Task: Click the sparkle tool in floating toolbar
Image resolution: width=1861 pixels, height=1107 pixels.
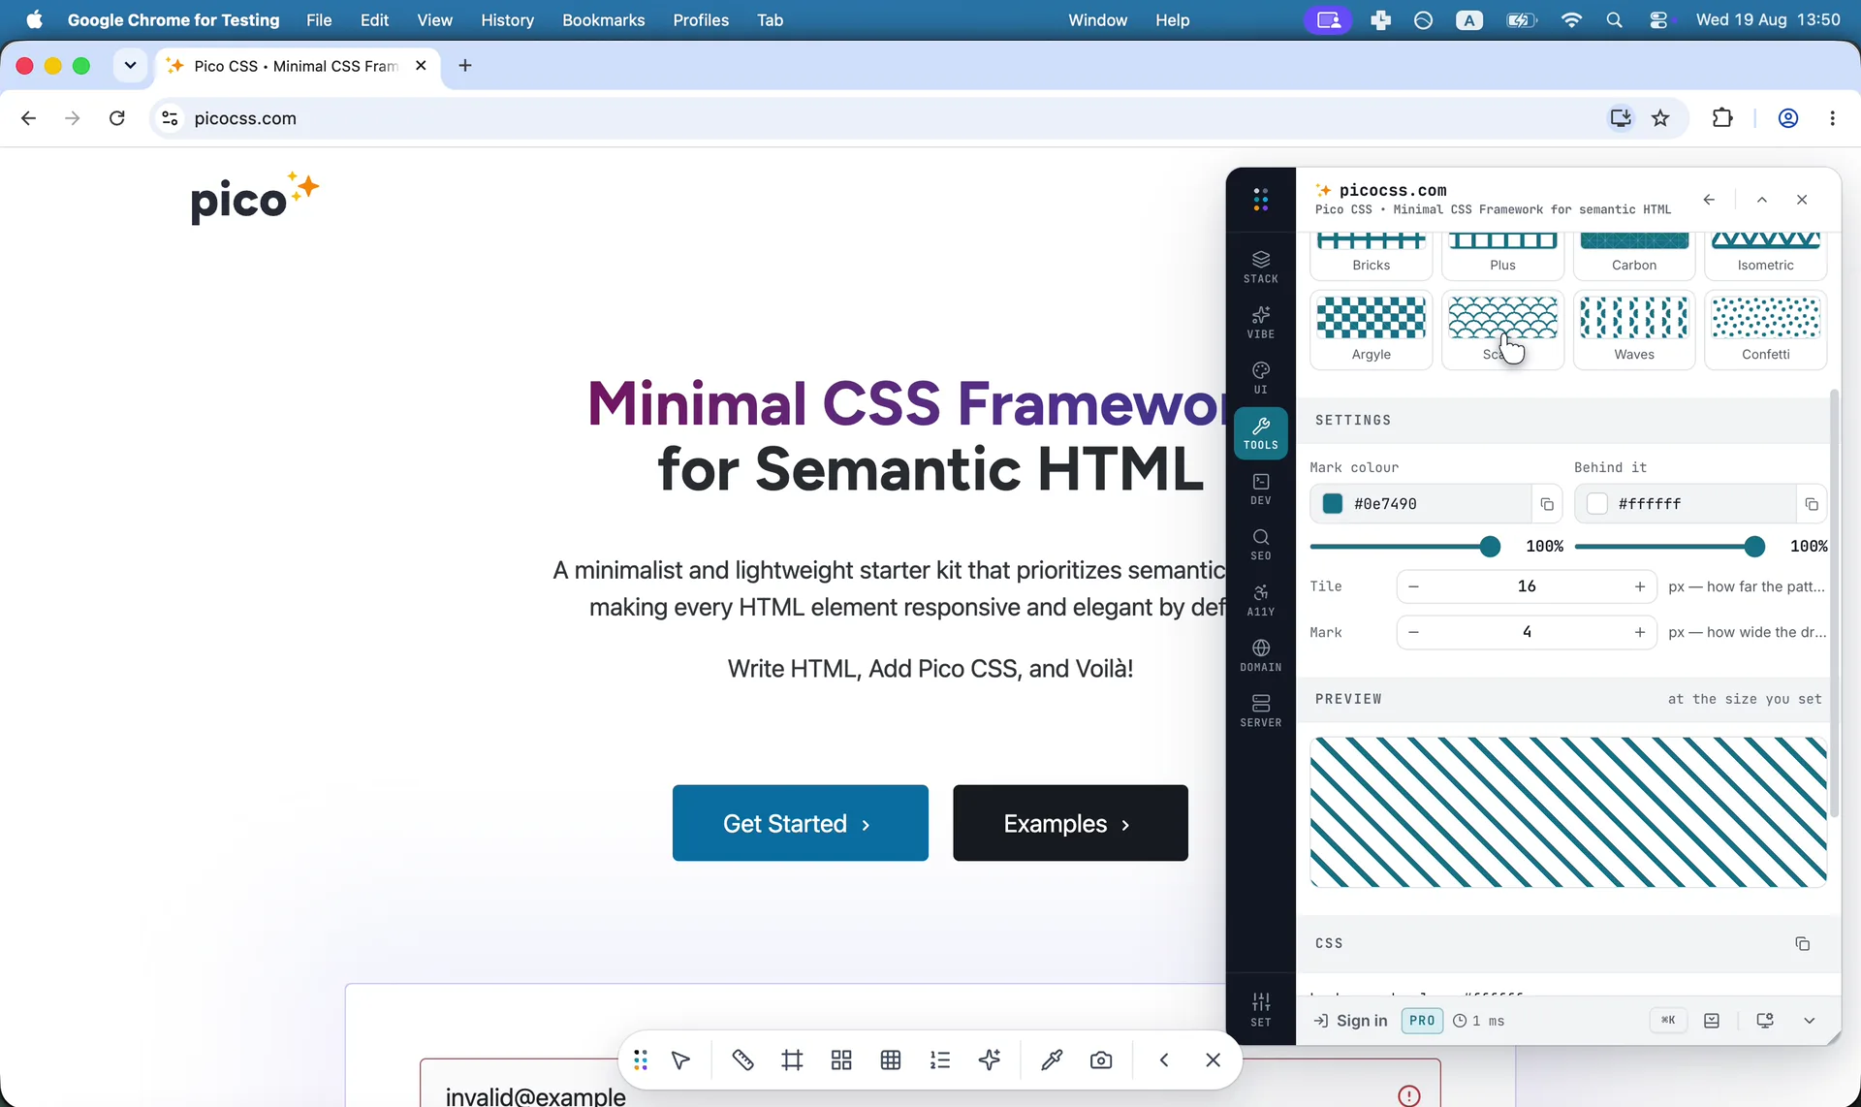Action: pyautogui.click(x=990, y=1060)
